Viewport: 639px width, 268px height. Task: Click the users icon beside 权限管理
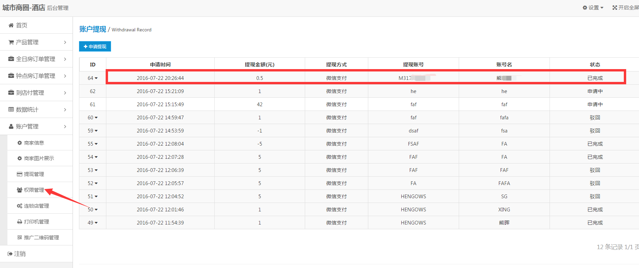point(20,190)
